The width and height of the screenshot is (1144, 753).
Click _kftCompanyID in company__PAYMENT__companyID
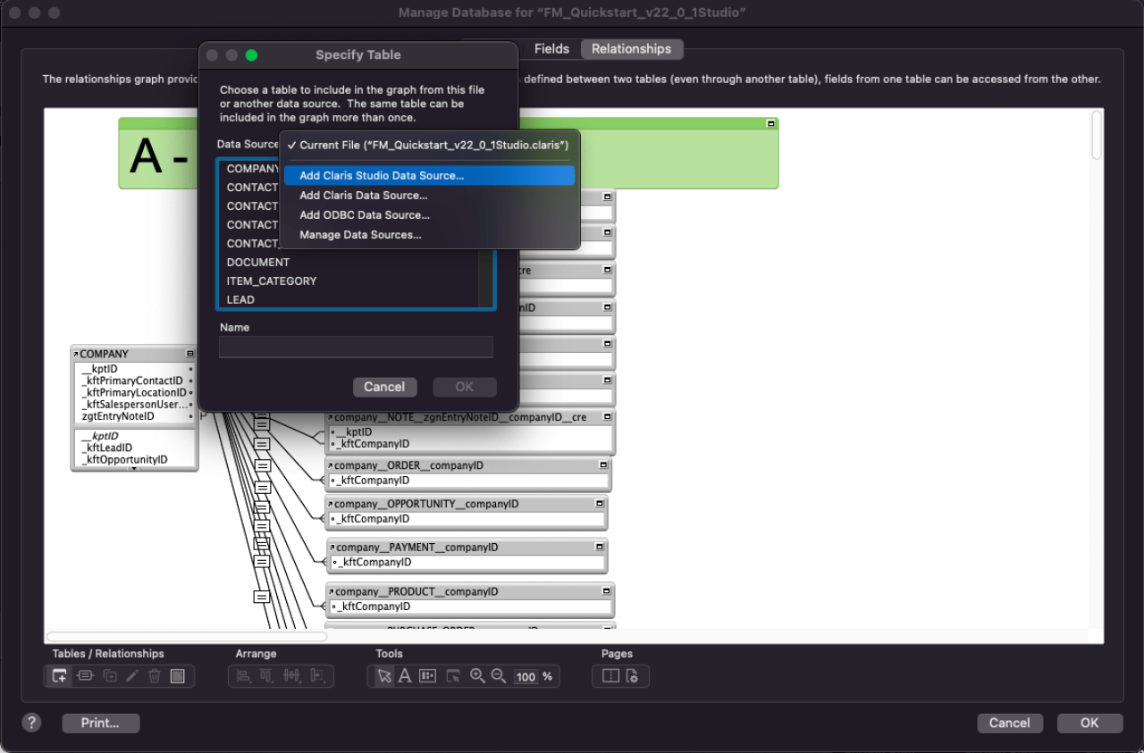tap(374, 563)
